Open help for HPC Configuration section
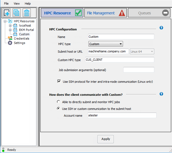 (x=161, y=28)
